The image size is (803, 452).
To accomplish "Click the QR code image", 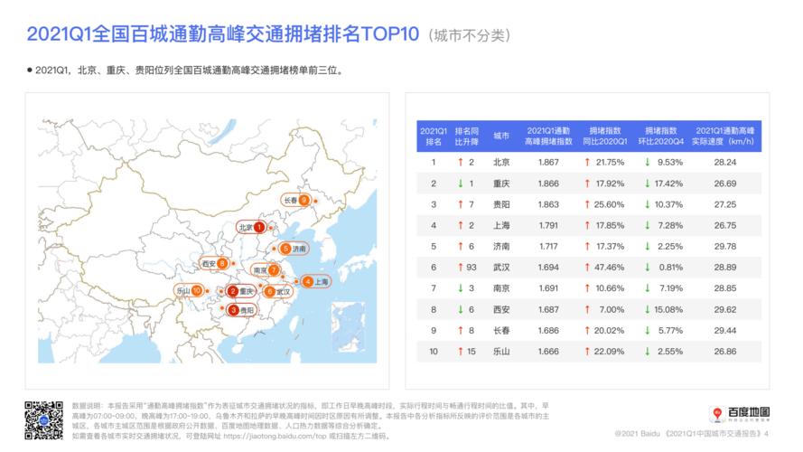I will [44, 420].
